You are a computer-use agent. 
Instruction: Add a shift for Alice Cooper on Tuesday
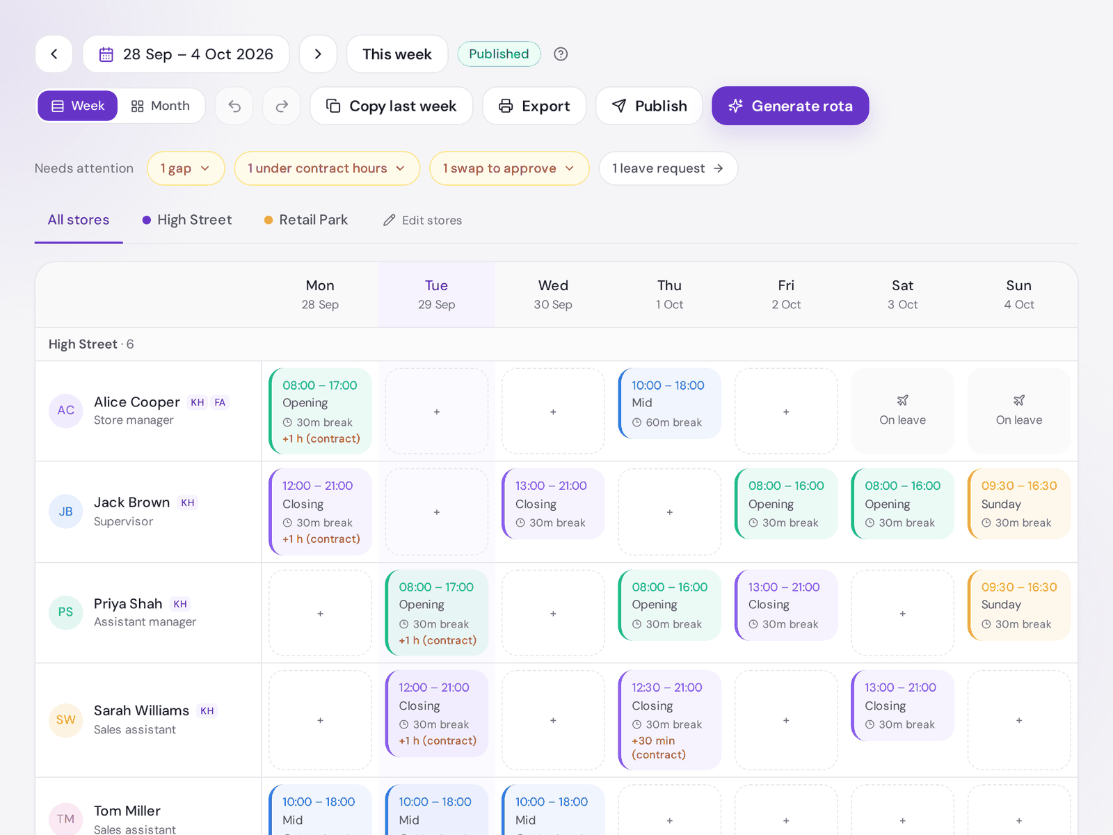coord(437,411)
